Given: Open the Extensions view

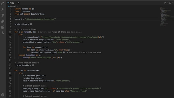Looking at the screenshot, I should pyautogui.click(x=3, y=27).
